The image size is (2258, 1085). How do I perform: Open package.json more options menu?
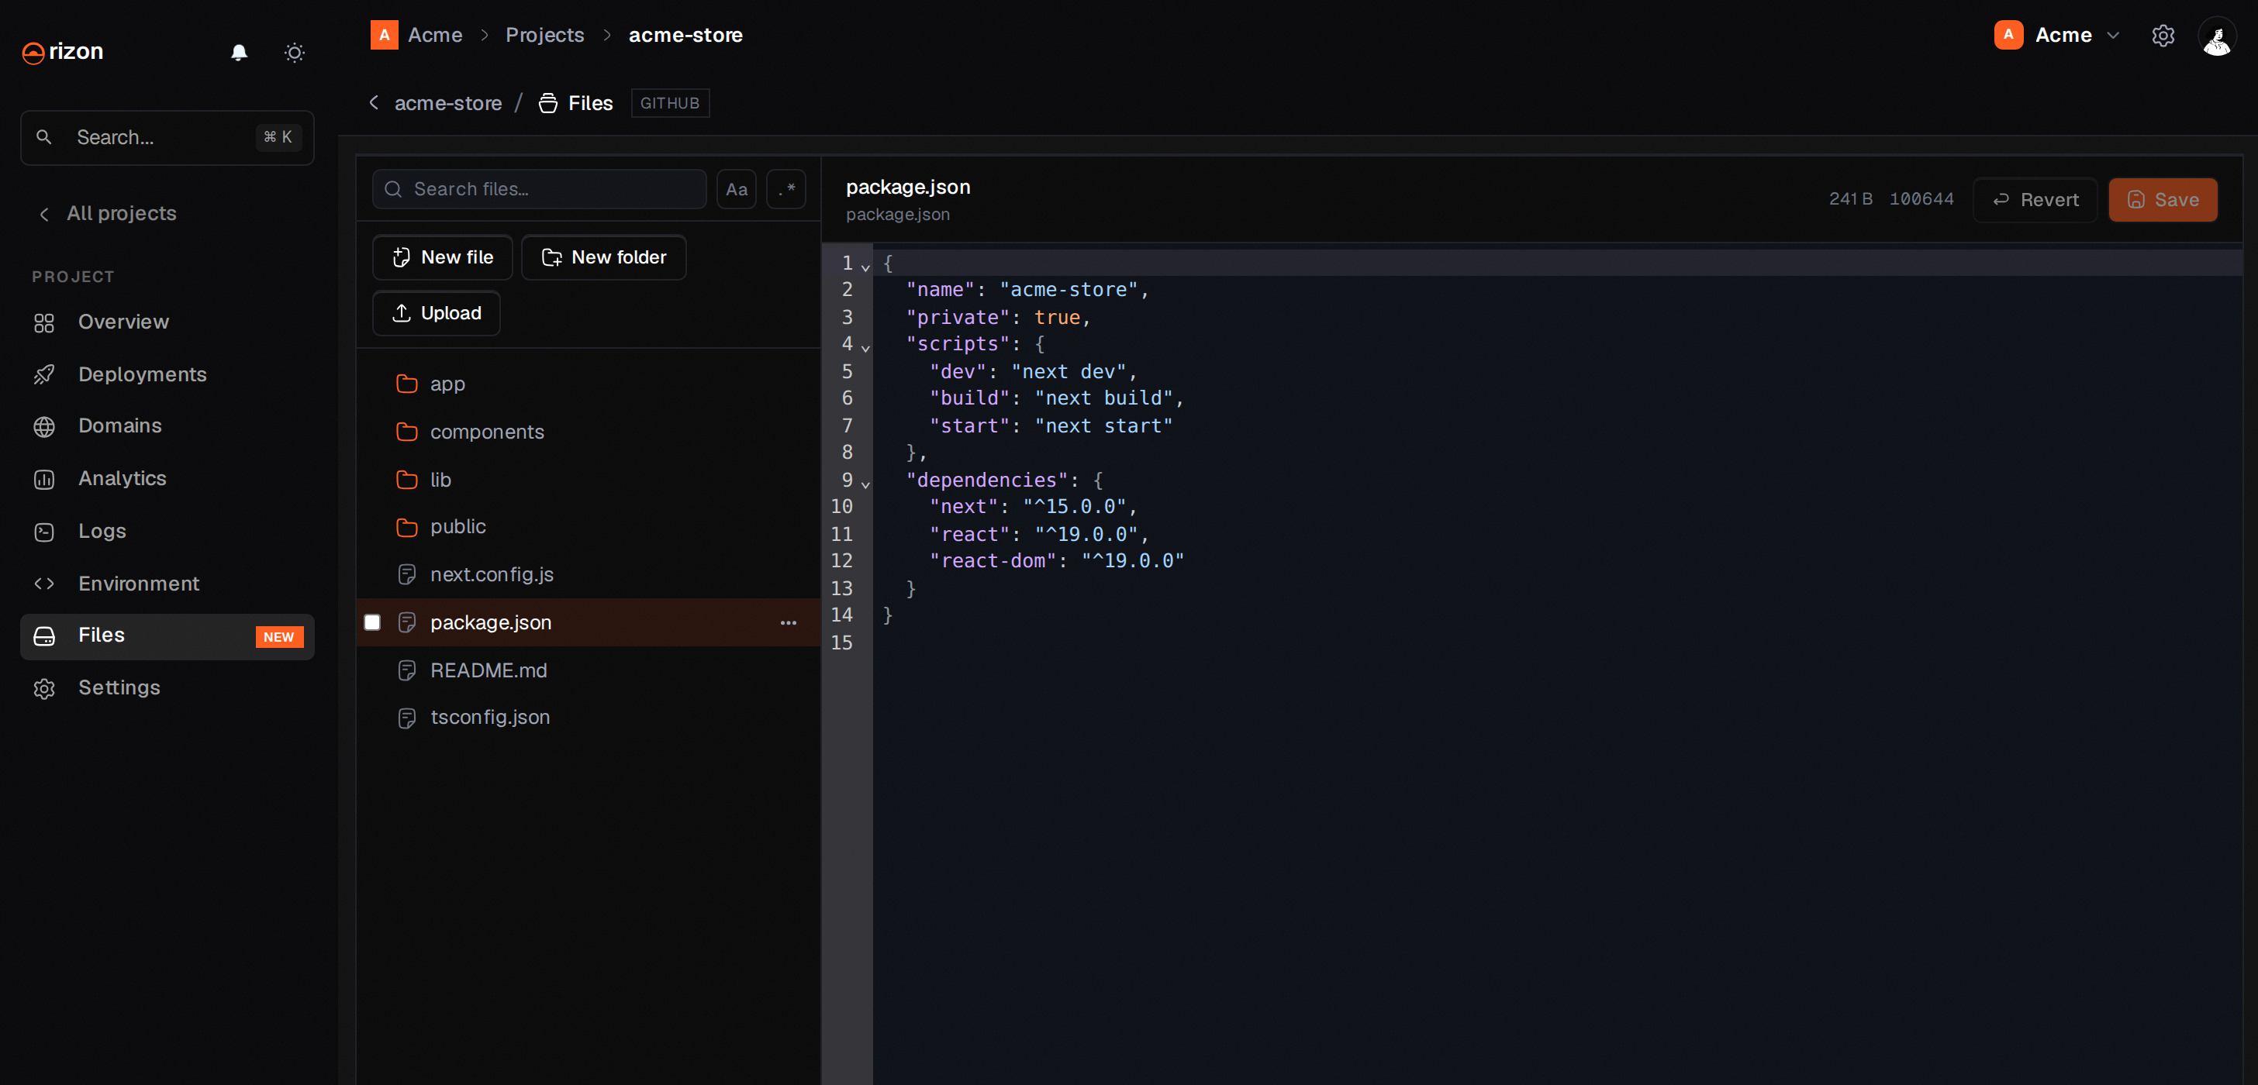click(788, 623)
